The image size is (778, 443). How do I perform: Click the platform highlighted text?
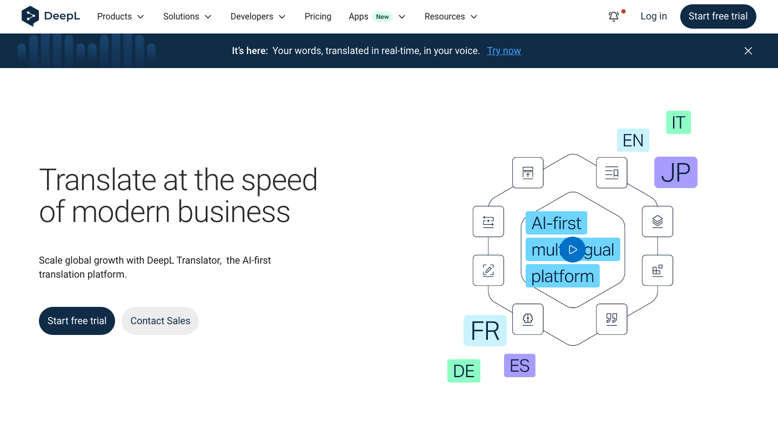(562, 276)
